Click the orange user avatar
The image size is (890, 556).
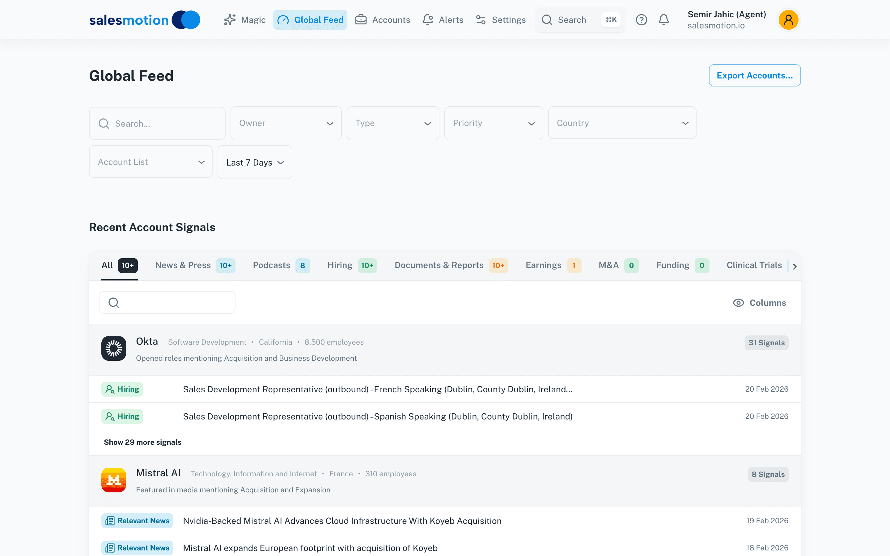(x=788, y=20)
